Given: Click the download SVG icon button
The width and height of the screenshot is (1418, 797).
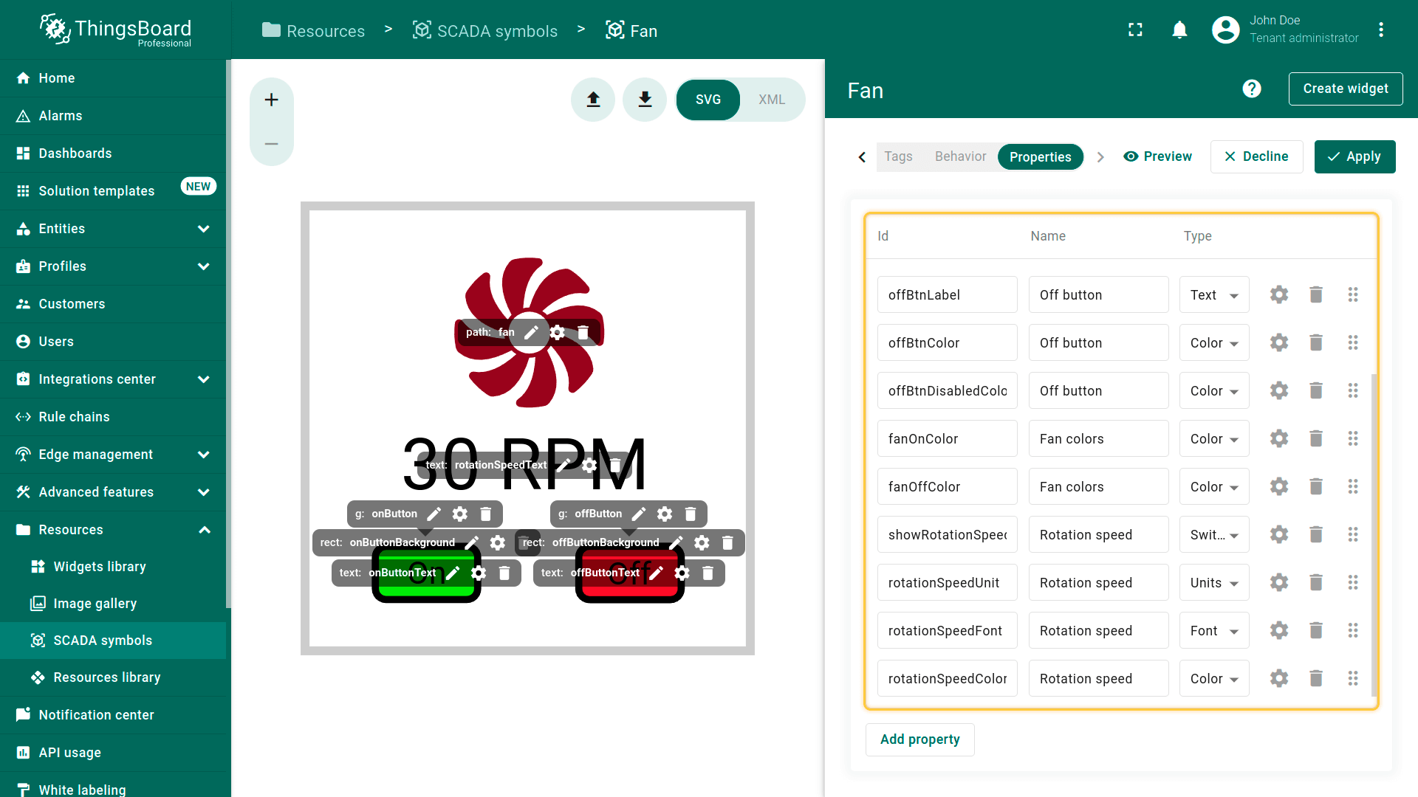Looking at the screenshot, I should coord(645,100).
